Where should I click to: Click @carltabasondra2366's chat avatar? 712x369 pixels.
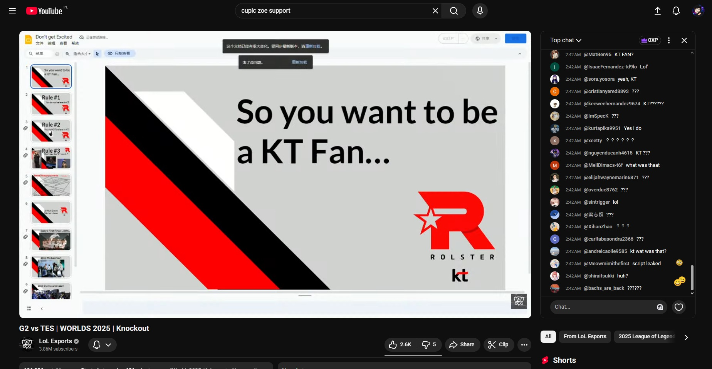[x=555, y=239]
